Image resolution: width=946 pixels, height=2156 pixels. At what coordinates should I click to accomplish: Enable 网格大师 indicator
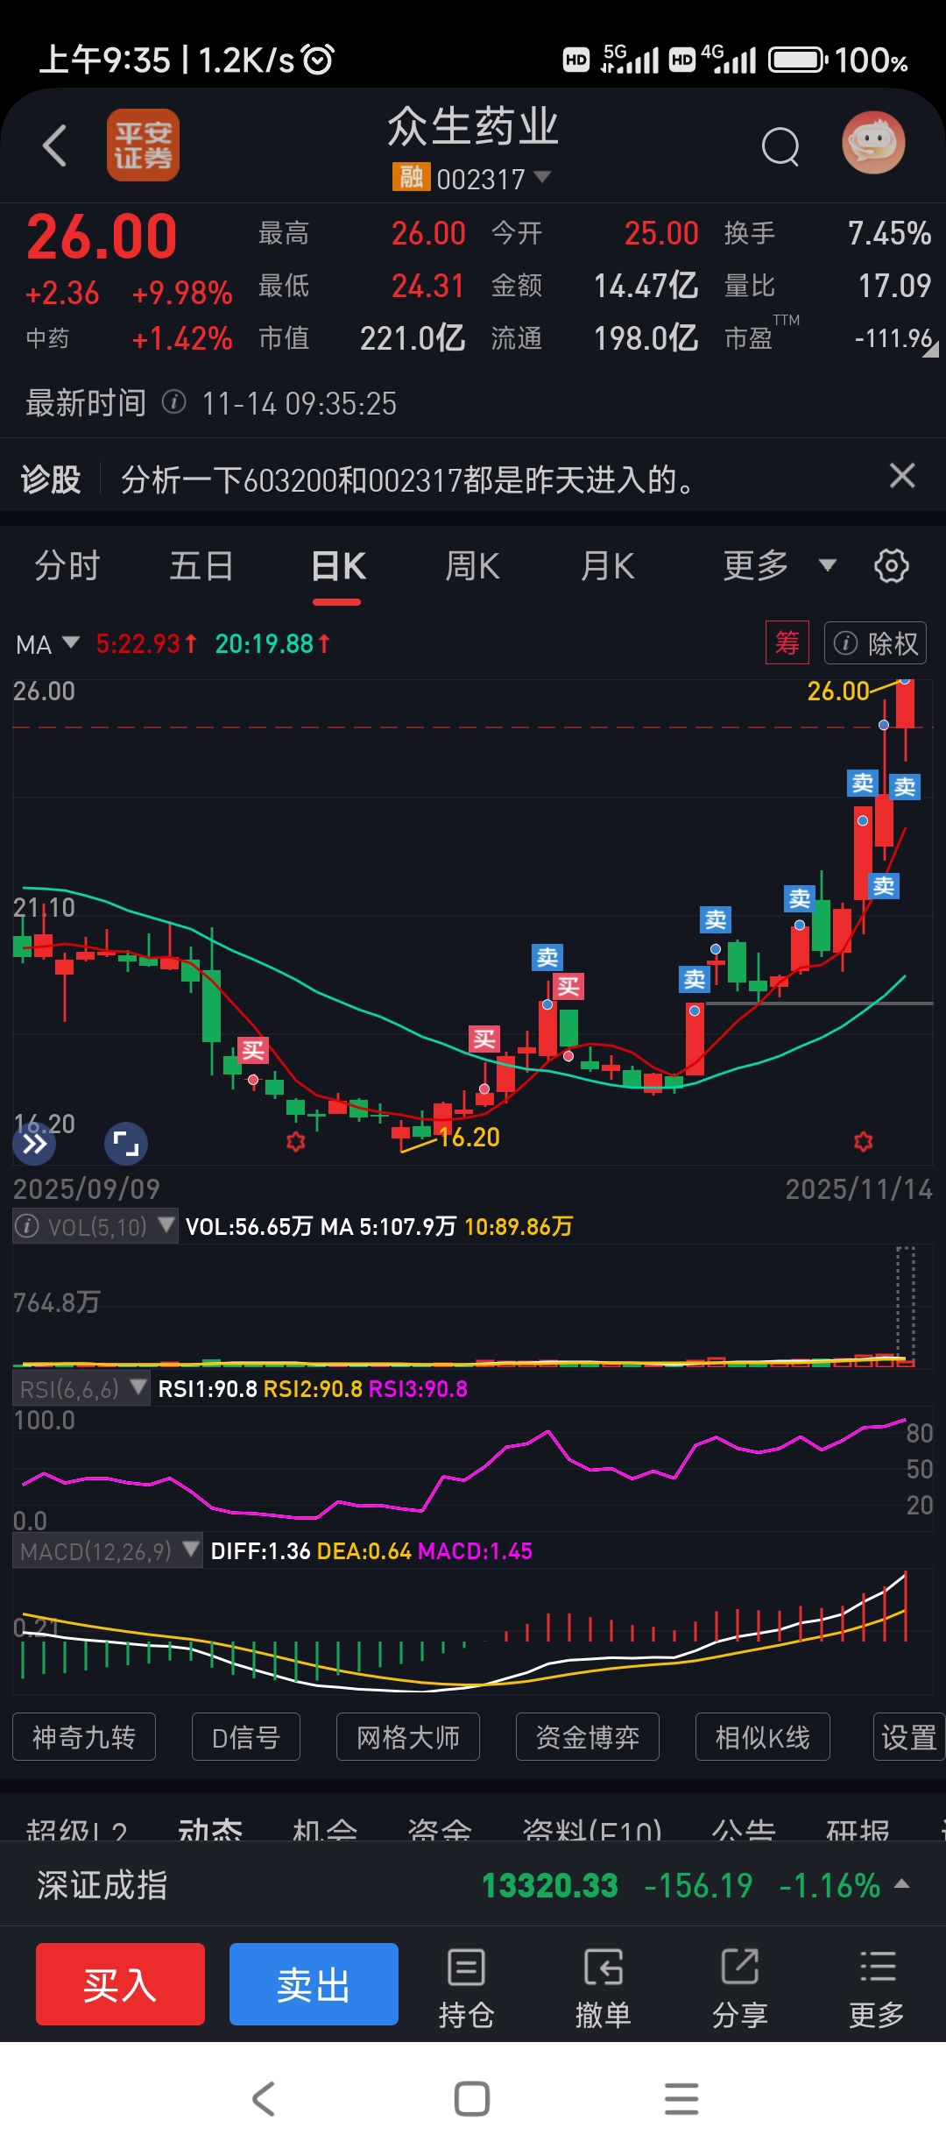[x=408, y=1736]
